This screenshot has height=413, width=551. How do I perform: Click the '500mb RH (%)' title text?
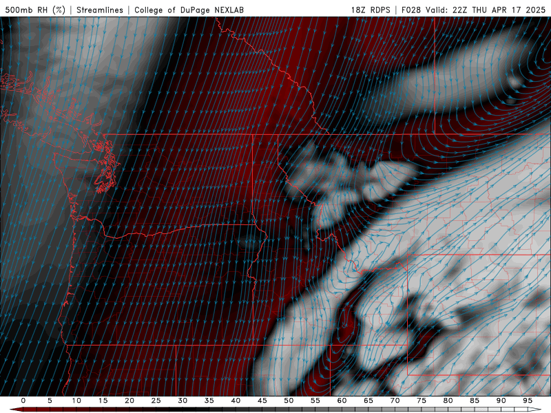click(35, 10)
